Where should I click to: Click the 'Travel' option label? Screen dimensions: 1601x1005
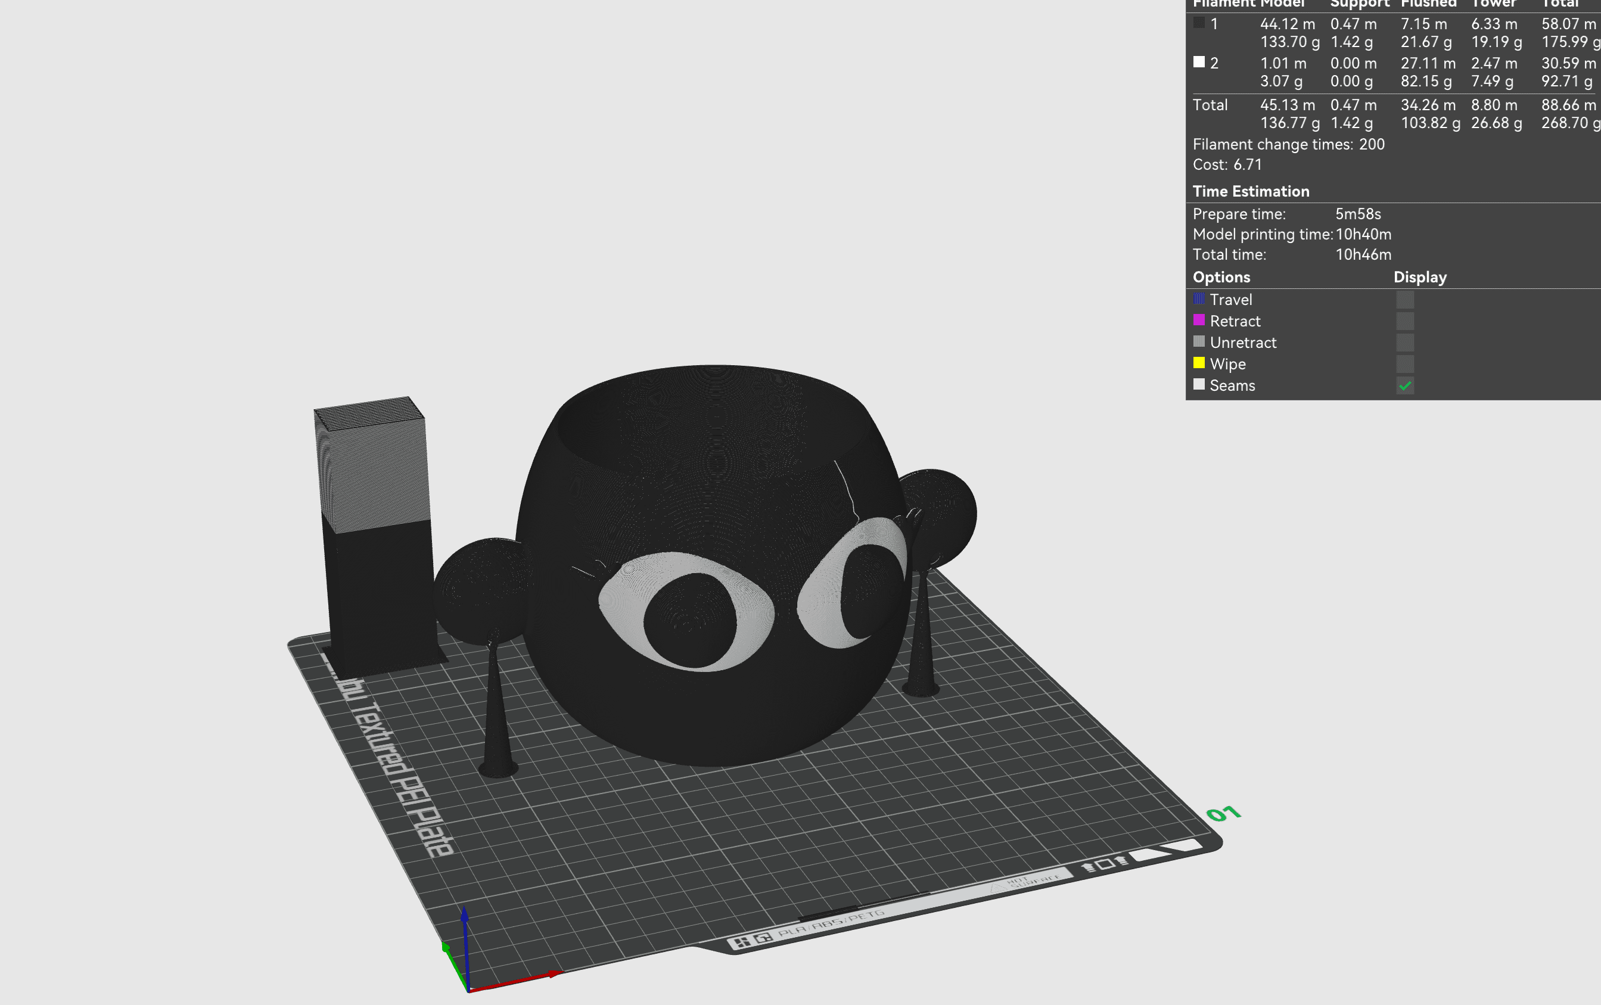pos(1231,300)
